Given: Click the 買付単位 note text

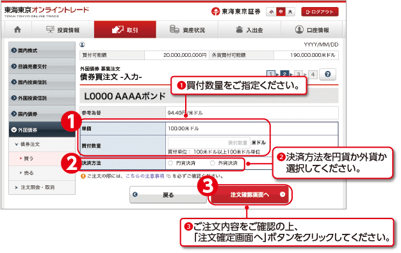Looking at the screenshot, I should coord(214,152).
